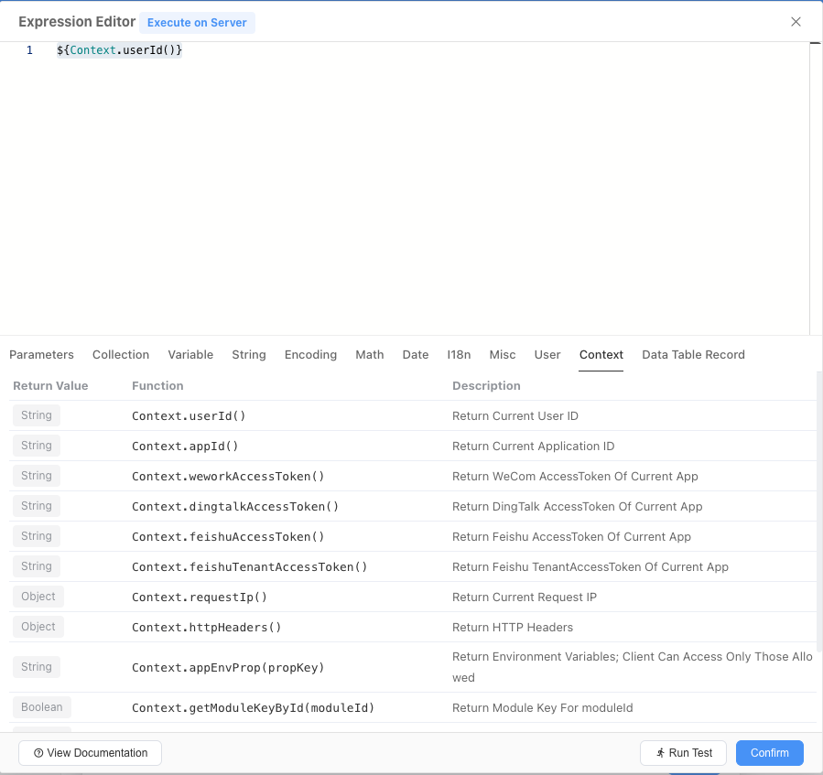Select the Variable tab
This screenshot has width=823, height=775.
[190, 355]
